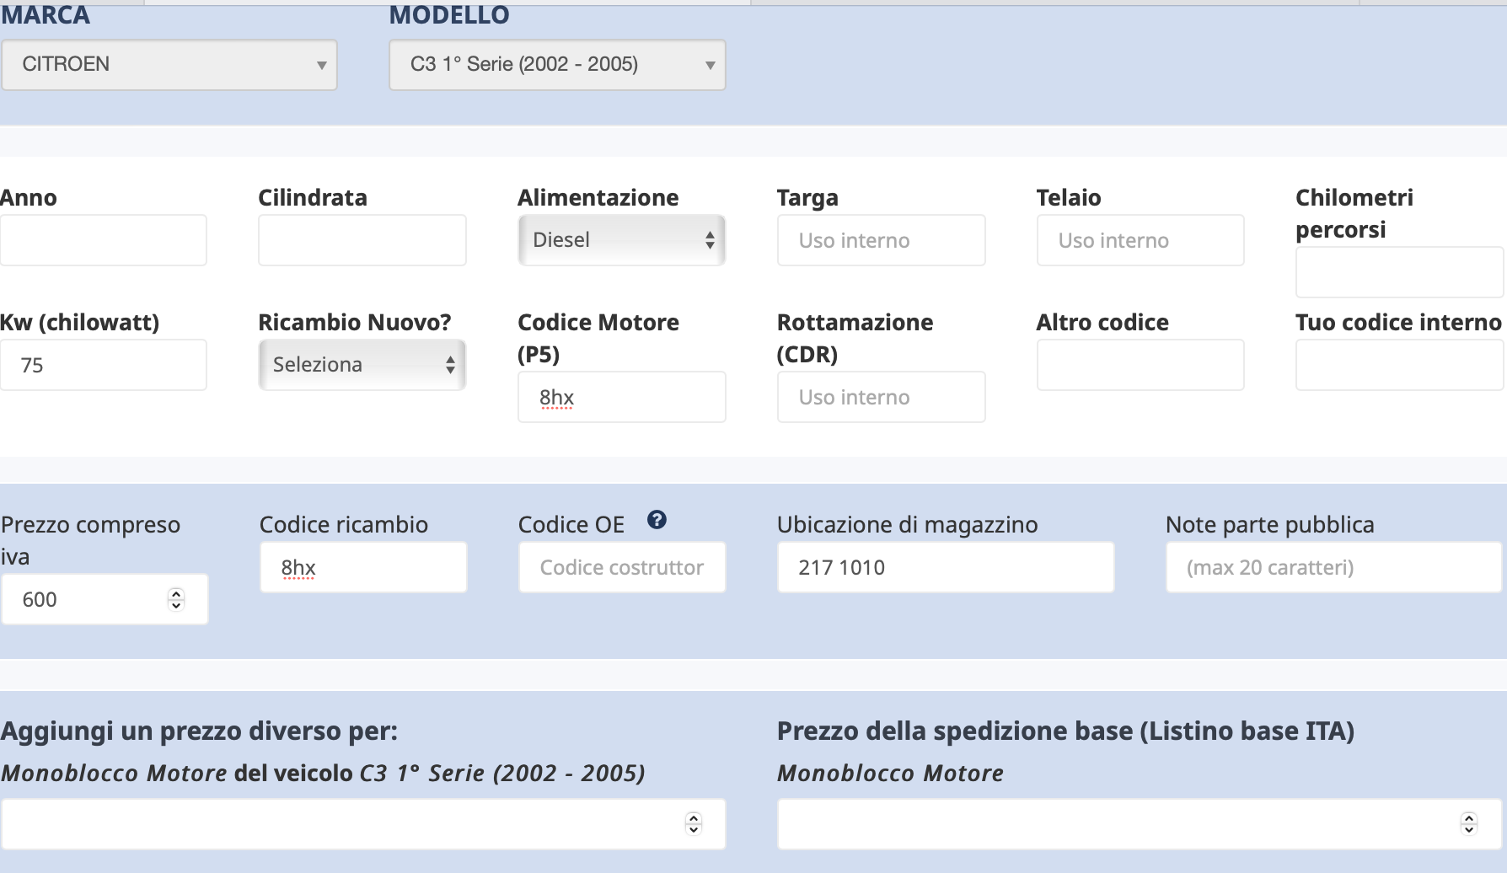Click the stepper arrows in Prezzo della spedizione base field

[x=1469, y=824]
